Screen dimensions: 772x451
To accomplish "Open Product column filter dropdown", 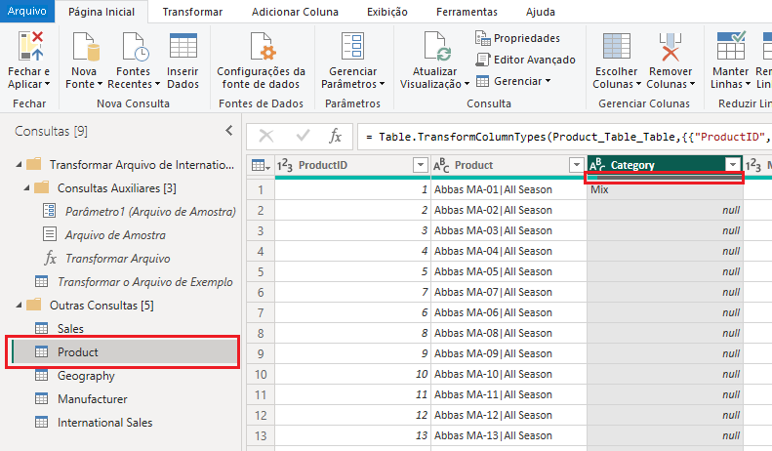I will coord(577,165).
